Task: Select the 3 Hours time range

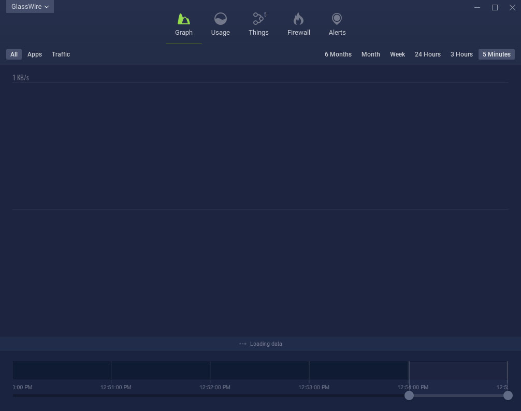Action: tap(461, 54)
